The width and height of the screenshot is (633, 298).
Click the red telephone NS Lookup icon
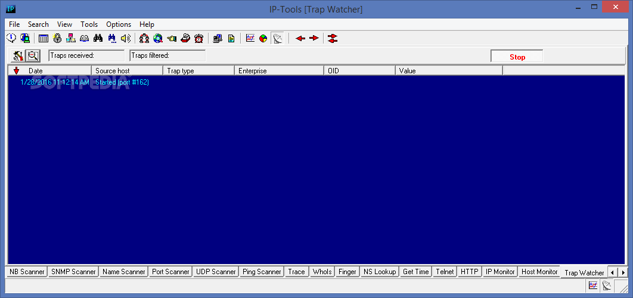tap(185, 38)
